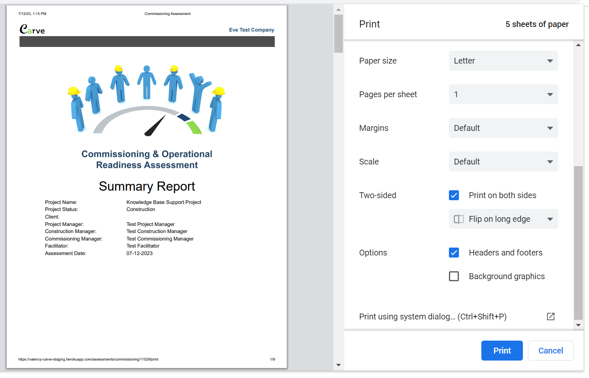Click the Eve Test Company text
The height and width of the screenshot is (378, 589).
(251, 30)
